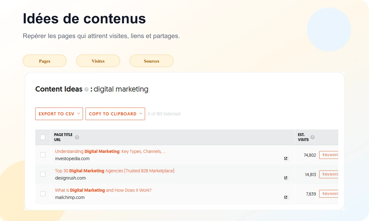
Task: Click the 74,802 estimated visits value
Action: click(x=310, y=155)
